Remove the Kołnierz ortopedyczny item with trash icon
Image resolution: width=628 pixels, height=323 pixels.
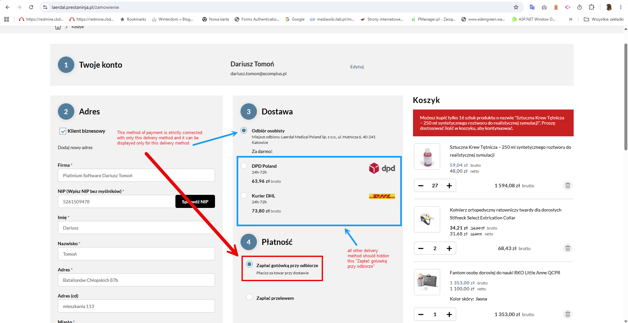[568, 248]
